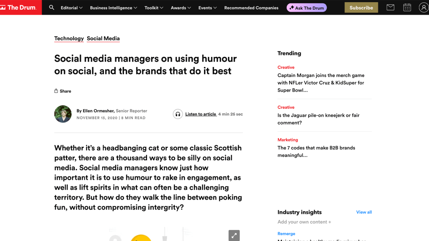Click the headphones listen icon

pos(178,114)
